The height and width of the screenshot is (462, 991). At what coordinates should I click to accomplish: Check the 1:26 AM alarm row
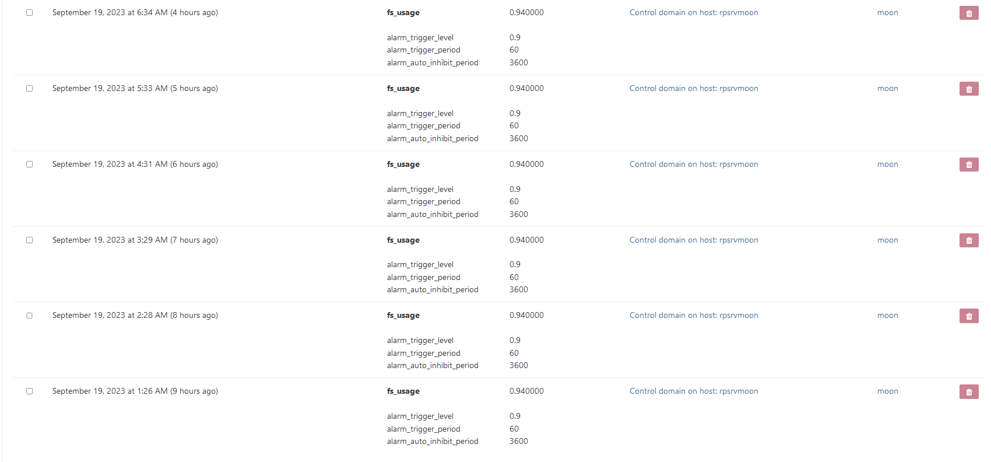29,391
